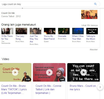The width and height of the screenshot is (104, 99).
Task: Open 'Bruno Mars - Count on me lyrics' link
Action: click(x=83, y=88)
